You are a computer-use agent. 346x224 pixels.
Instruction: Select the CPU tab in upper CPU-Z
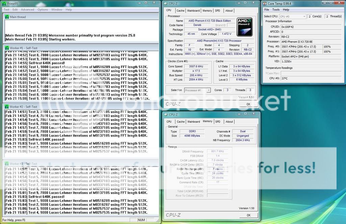(x=169, y=10)
